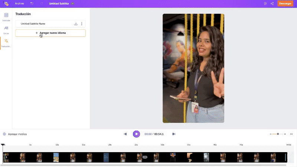Viewport: 297px width, 167px height.
Task: Open the Archivo menu
Action: tap(19, 3)
